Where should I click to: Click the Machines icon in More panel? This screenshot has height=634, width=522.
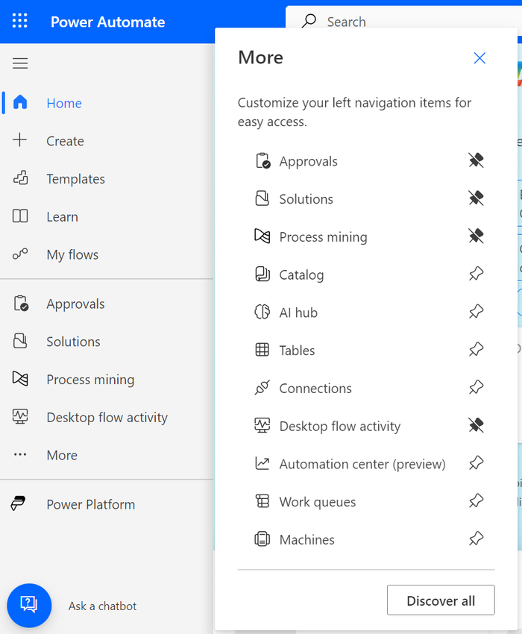tap(262, 539)
